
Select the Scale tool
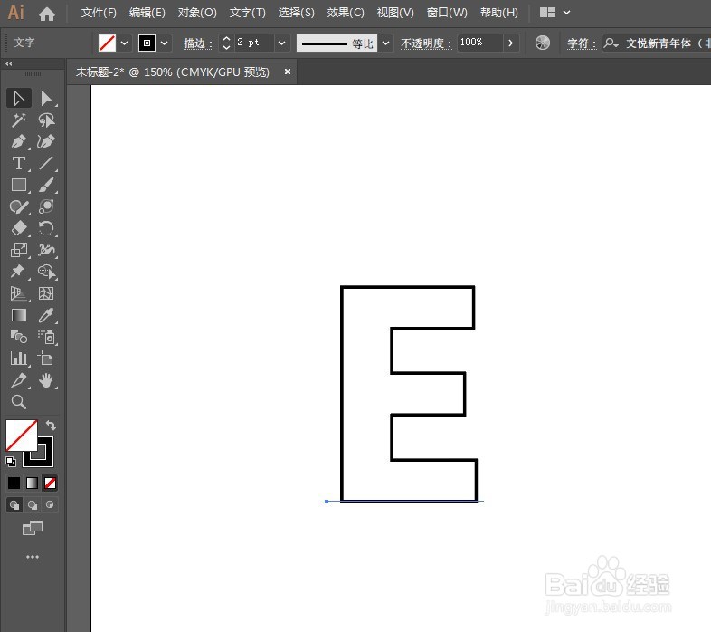19,250
